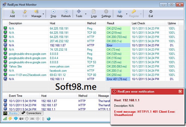Select the www-11-01-snc2.facebook.com row
The height and width of the screenshot is (127, 186).
pyautogui.click(x=91, y=75)
